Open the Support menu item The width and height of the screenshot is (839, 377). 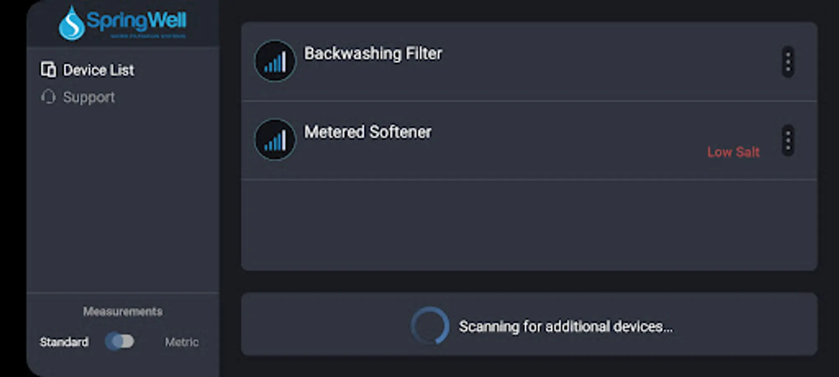(89, 97)
